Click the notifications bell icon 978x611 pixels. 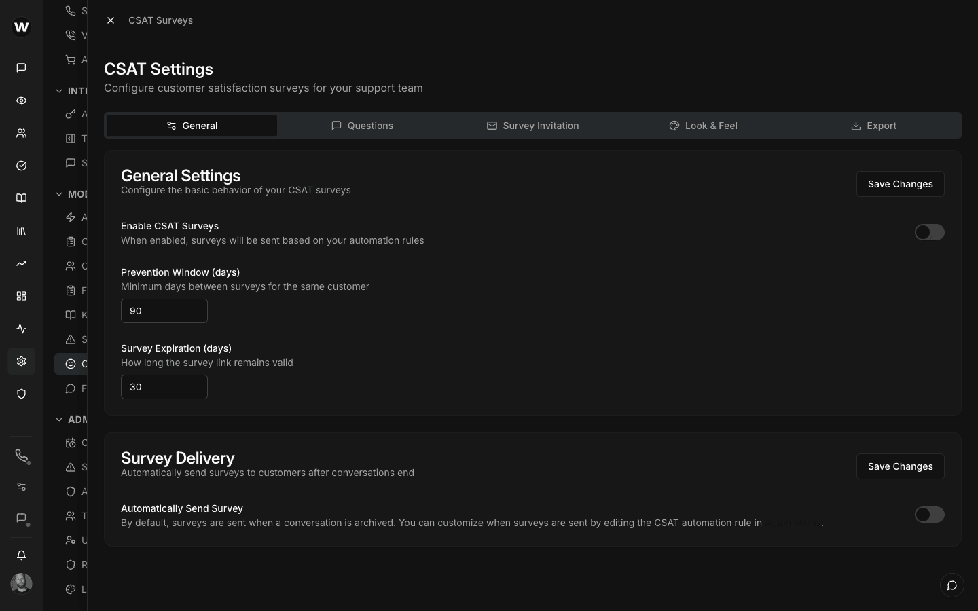21,555
